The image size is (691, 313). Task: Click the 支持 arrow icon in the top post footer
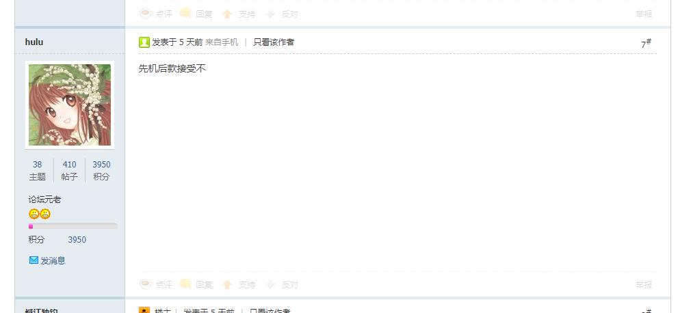pos(227,14)
